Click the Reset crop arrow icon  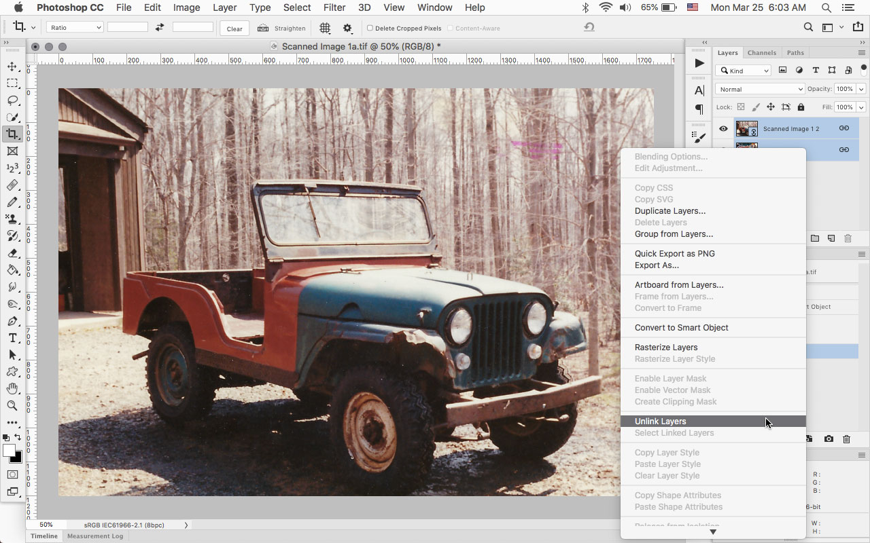tap(589, 27)
